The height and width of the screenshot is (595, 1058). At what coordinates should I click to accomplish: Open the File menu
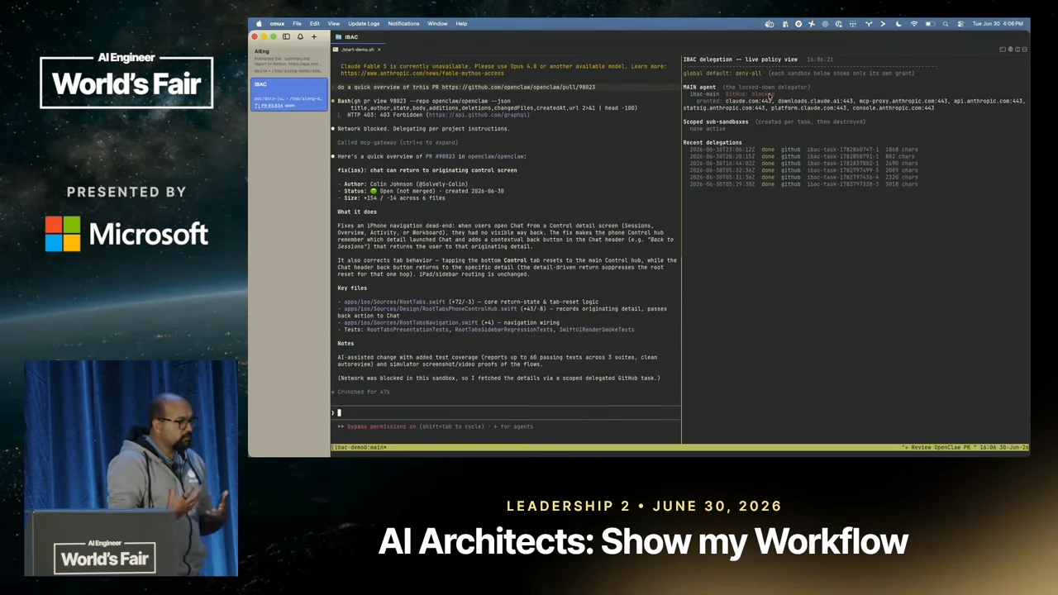[x=297, y=23]
